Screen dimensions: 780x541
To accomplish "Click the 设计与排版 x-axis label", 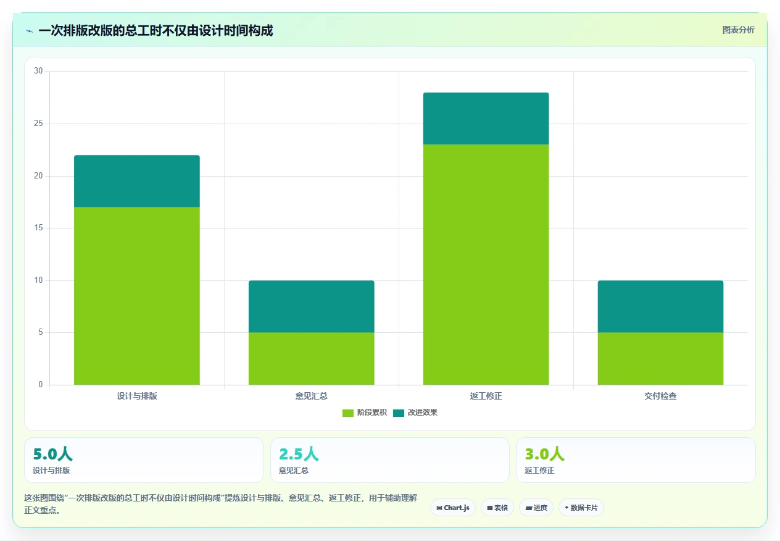I will 137,396.
